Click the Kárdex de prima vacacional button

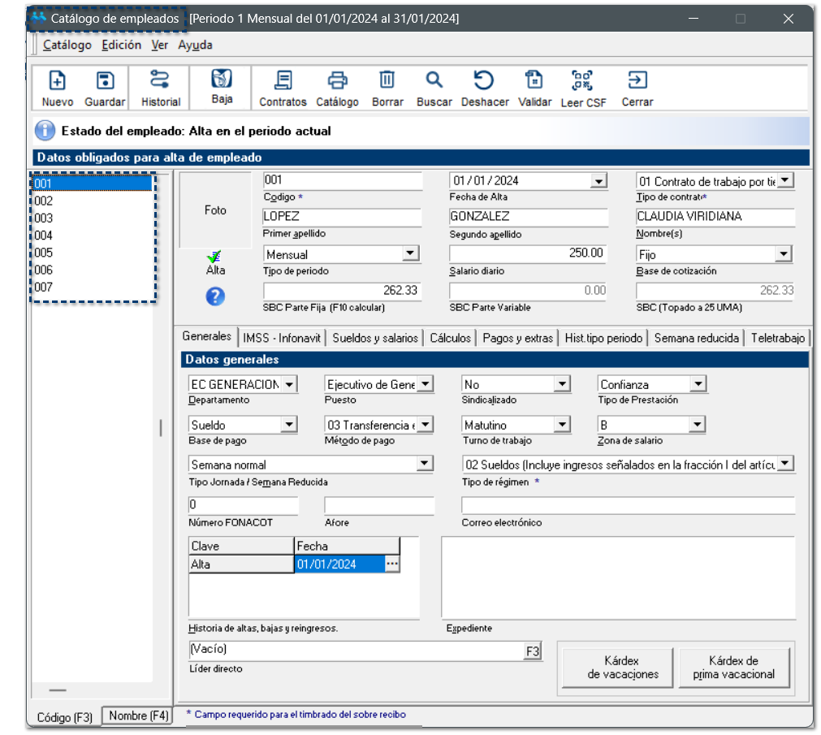733,667
